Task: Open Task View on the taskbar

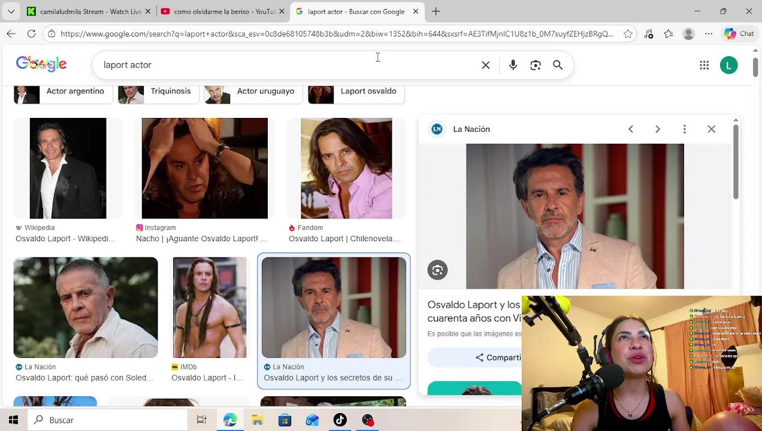Action: 201,420
